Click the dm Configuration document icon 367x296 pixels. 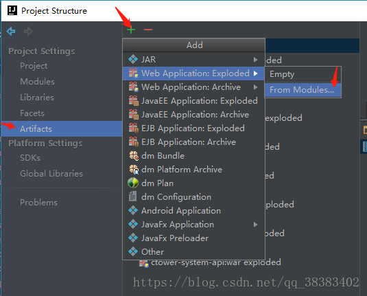132,196
